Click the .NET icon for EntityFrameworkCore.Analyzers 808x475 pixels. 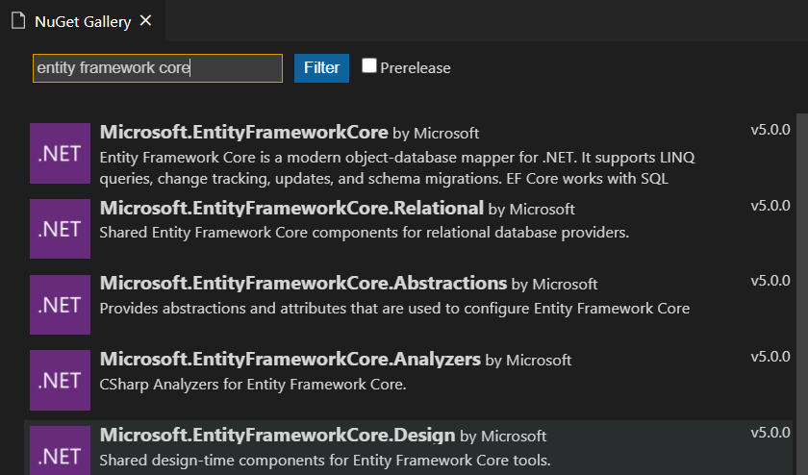point(60,381)
